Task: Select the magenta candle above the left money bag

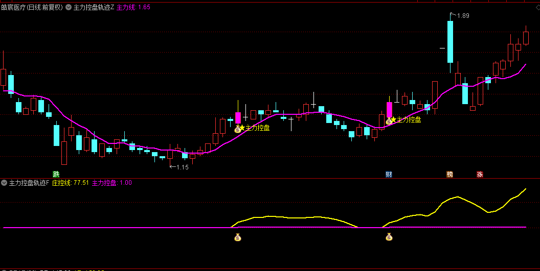Action: [x=238, y=117]
